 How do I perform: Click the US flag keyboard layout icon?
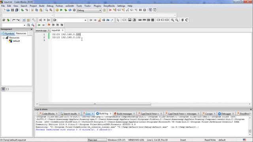pos(244,140)
